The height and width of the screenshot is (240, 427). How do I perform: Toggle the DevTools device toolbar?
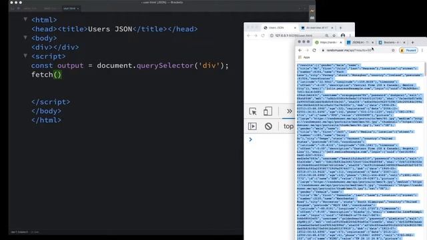[268, 111]
